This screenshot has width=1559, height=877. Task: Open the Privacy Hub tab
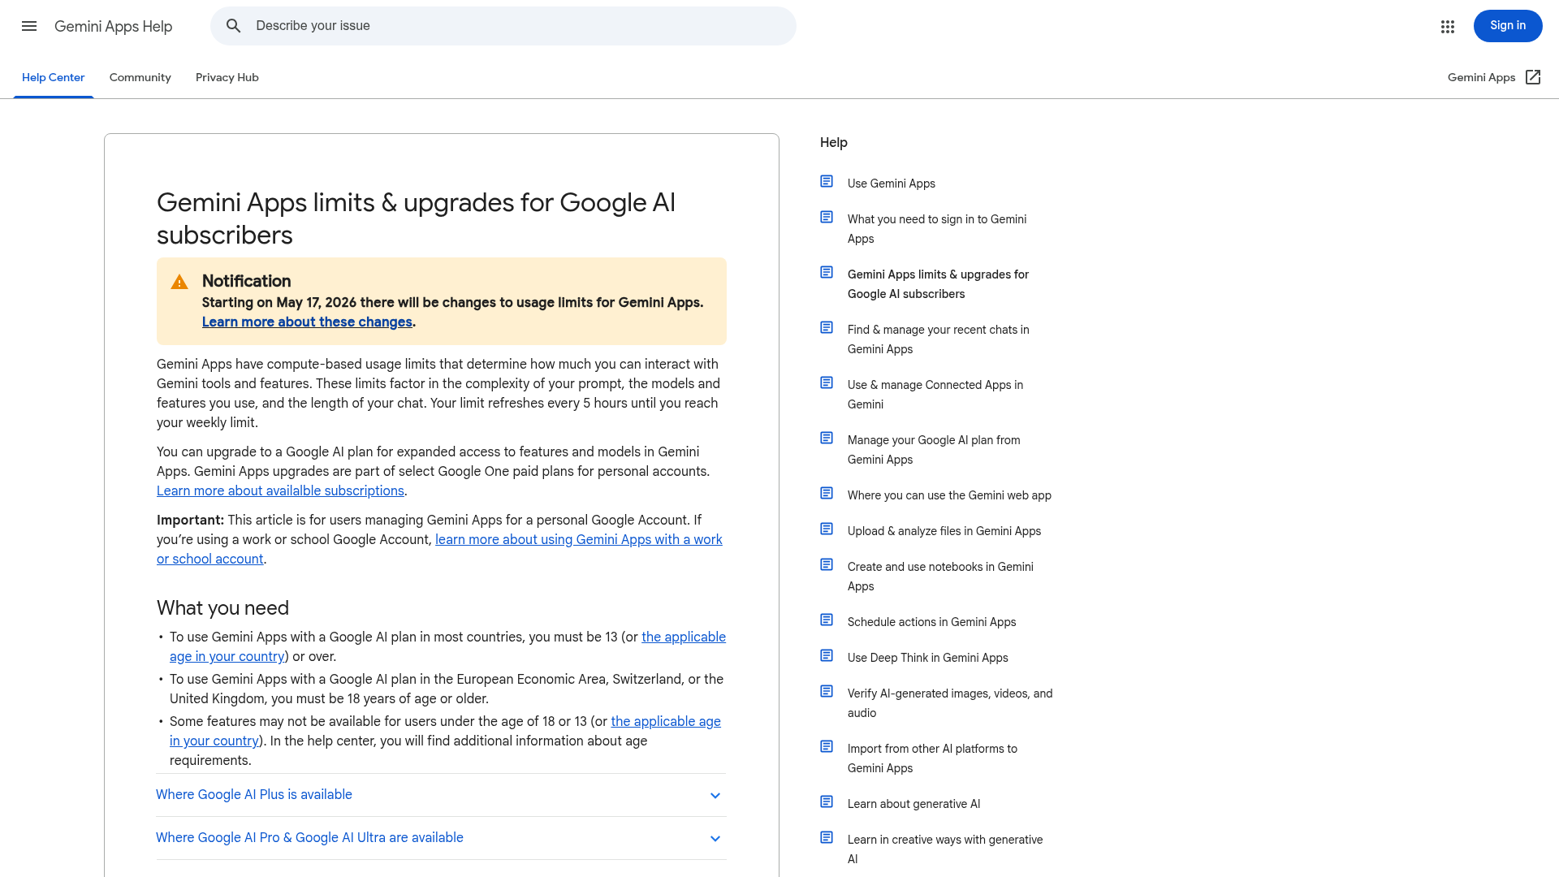[x=227, y=78]
